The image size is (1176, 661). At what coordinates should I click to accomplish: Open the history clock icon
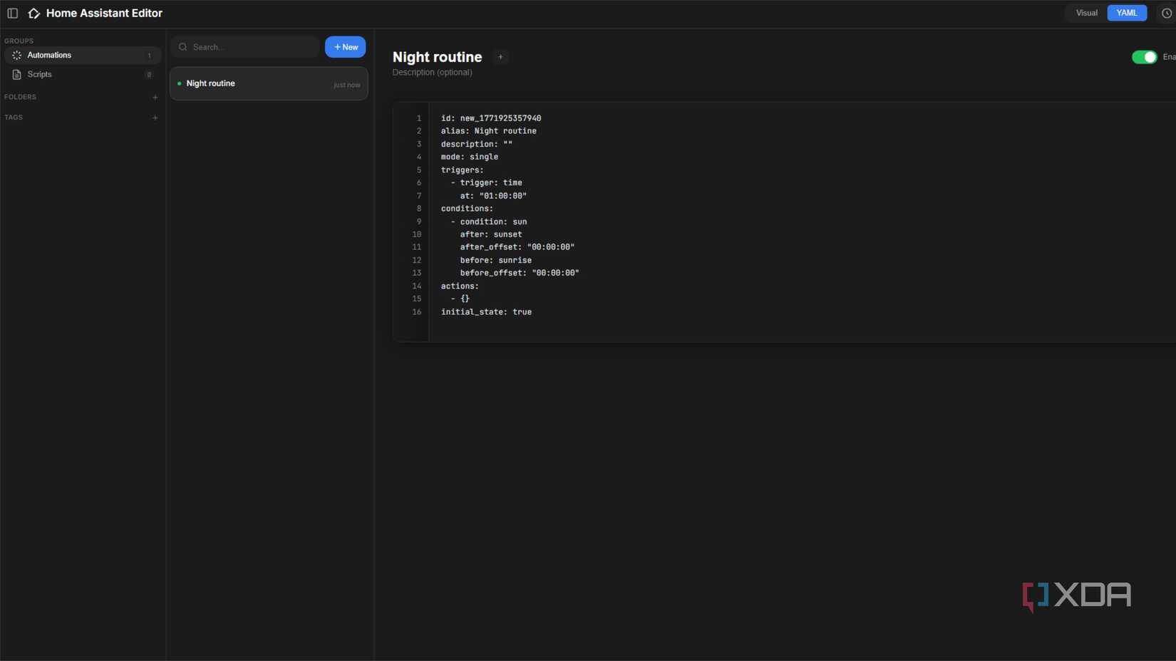(x=1167, y=13)
